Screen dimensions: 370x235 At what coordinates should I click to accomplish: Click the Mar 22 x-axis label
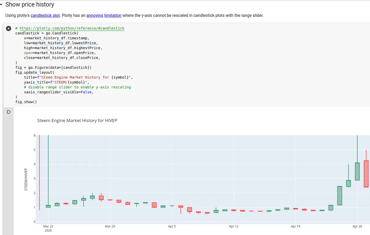(48, 226)
